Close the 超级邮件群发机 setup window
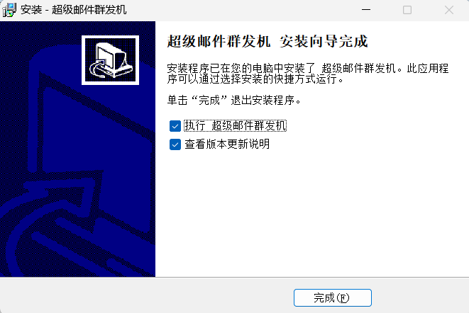The width and height of the screenshot is (469, 313). pos(448,10)
